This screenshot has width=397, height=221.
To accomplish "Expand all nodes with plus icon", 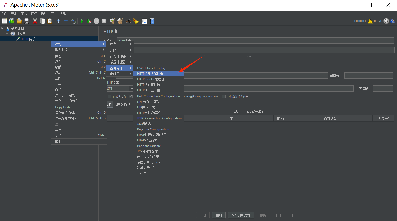I will pyautogui.click(x=59, y=21).
